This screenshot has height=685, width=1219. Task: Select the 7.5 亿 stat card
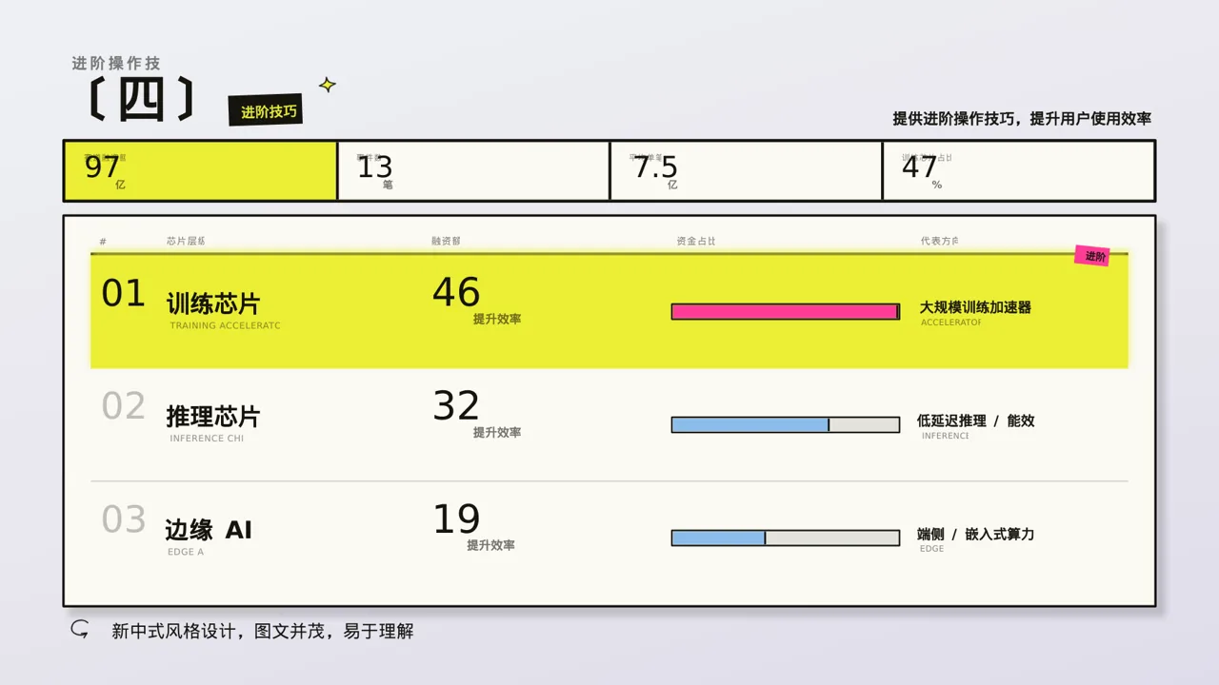[746, 170]
